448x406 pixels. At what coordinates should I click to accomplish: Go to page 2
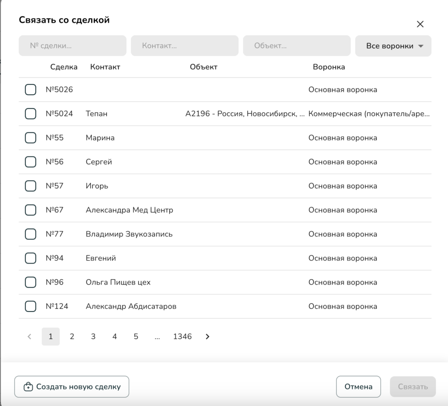(x=72, y=337)
